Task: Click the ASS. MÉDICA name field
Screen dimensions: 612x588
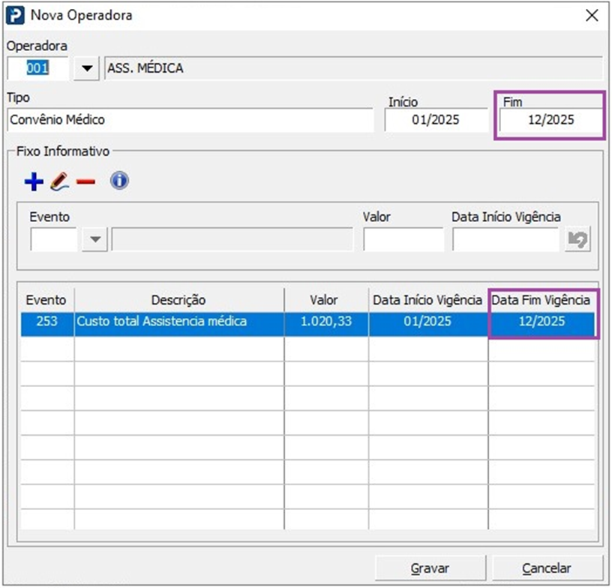Action: (353, 68)
